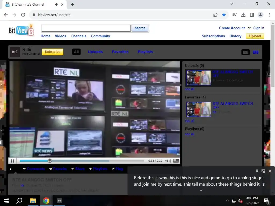The height and width of the screenshot is (206, 275).
Task: Click the Search button
Action: coord(140,28)
